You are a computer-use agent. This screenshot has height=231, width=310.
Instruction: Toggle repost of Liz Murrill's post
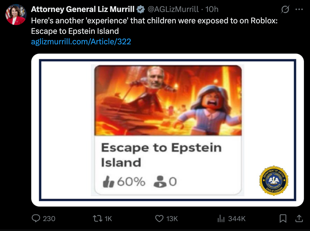point(97,218)
